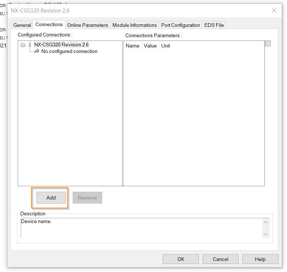Close the NX-CSG320 Revision 2.6 window

tap(274, 10)
